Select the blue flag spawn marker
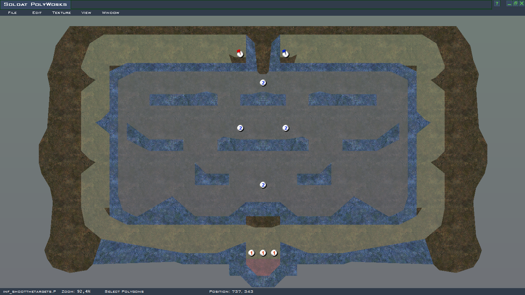Screen dimensions: 525x295 [285, 54]
